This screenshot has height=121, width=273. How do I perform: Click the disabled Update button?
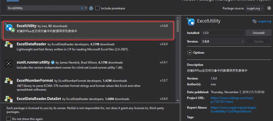[258, 42]
